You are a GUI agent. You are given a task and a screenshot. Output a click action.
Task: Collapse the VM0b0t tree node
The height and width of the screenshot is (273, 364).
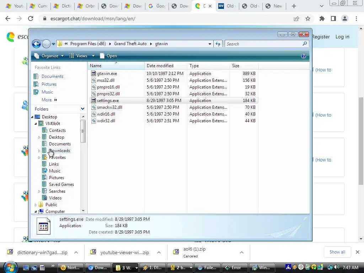pos(36,124)
